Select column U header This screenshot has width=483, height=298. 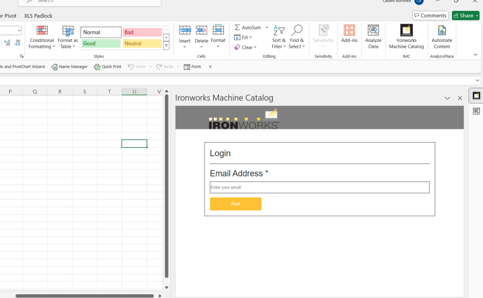coord(134,91)
